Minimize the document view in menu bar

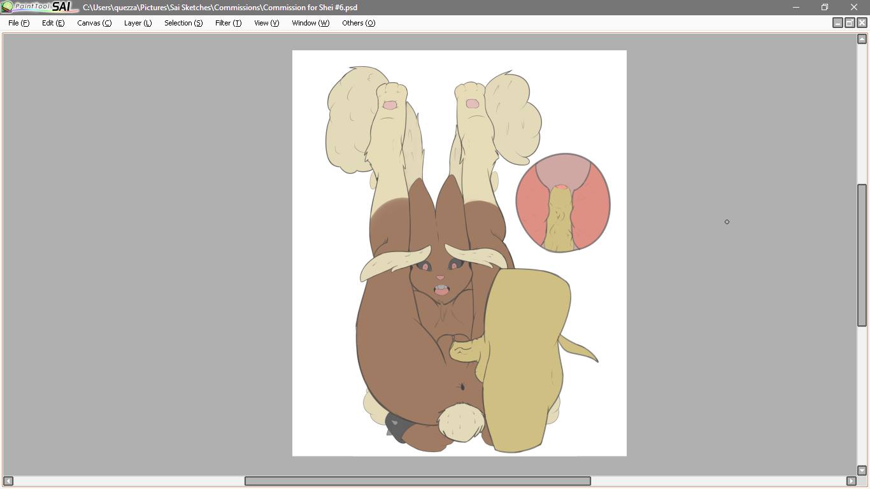pyautogui.click(x=838, y=23)
